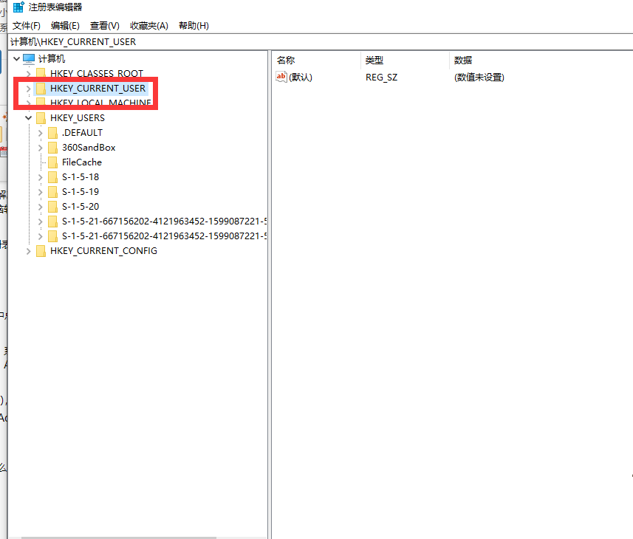The height and width of the screenshot is (539, 633).
Task: Expand the HKEY_CURRENT_USER tree arrow
Action: (x=28, y=88)
